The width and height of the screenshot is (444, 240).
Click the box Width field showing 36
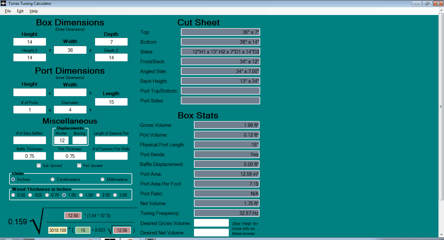(x=70, y=50)
